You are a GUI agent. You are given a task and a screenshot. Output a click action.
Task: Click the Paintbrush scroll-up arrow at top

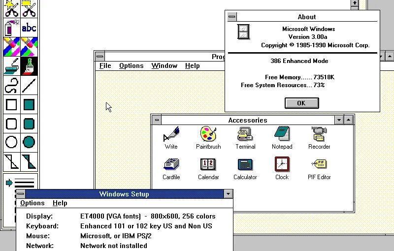pos(355,3)
